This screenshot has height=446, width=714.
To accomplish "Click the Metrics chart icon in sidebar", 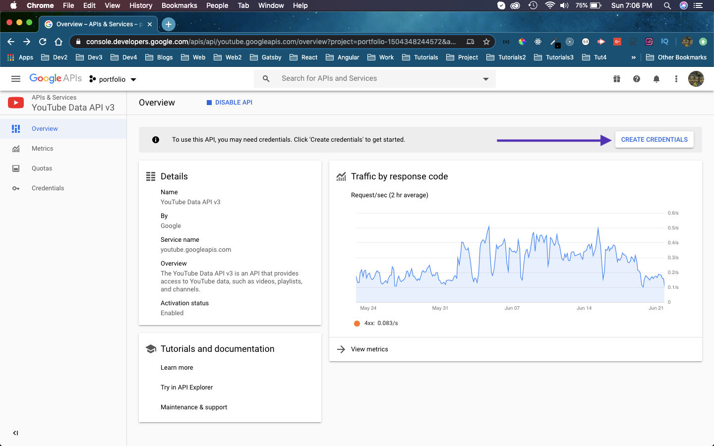I will click(x=16, y=149).
